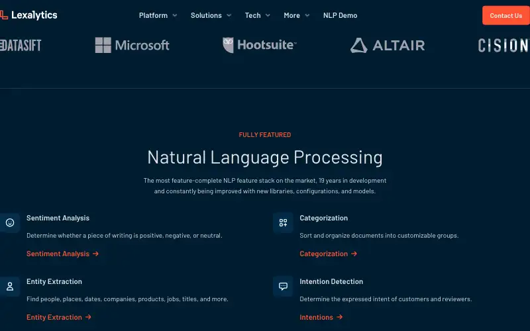Expand the Tech chevron arrow
Viewport: 530px width, 331px height.
pos(268,15)
